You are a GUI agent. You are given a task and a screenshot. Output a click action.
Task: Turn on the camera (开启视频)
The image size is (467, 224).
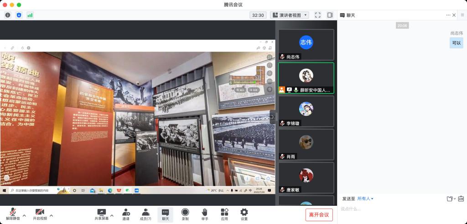[x=40, y=214]
